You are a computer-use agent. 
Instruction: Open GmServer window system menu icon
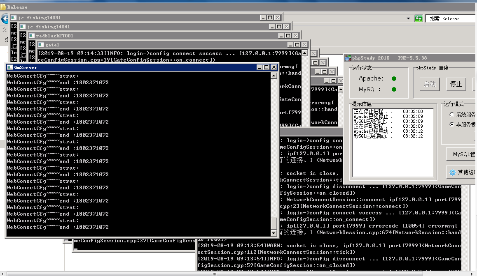pos(10,67)
